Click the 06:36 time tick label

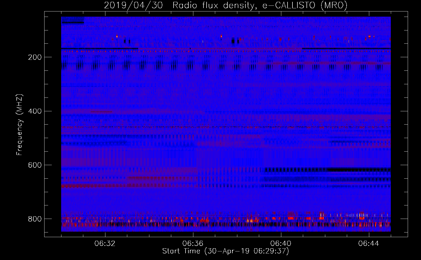(193, 244)
